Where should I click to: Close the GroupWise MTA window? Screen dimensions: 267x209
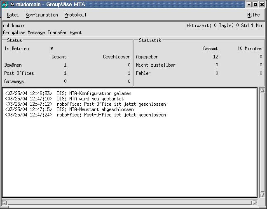tap(262, 5)
